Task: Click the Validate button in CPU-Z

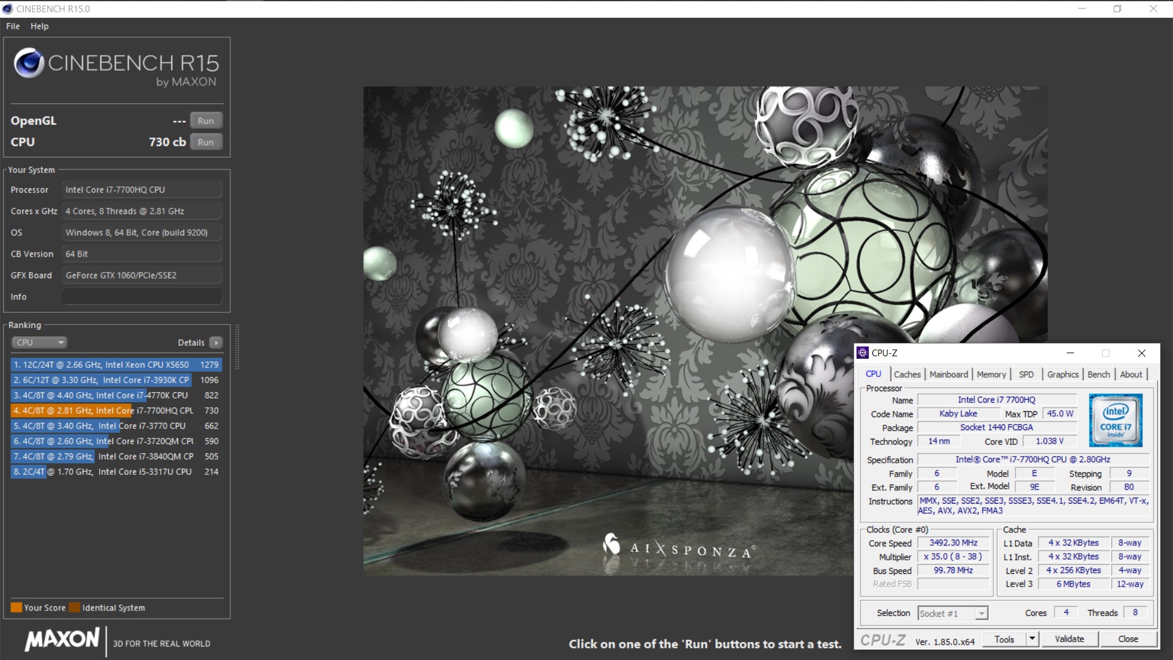Action: [1069, 639]
